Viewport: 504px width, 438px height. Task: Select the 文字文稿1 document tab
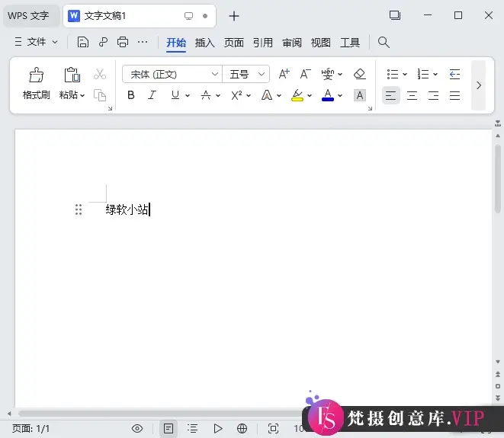pyautogui.click(x=140, y=16)
